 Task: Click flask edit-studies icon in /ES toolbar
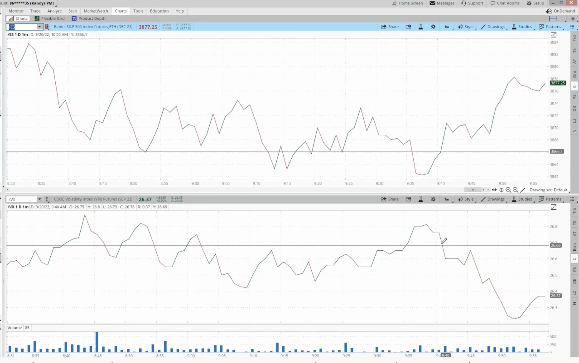click(x=420, y=27)
